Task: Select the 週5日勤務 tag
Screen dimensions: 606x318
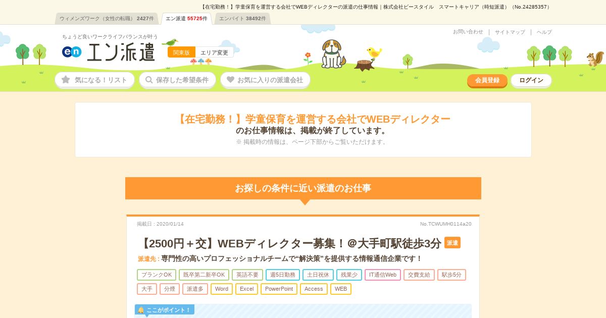Action: coord(283,275)
